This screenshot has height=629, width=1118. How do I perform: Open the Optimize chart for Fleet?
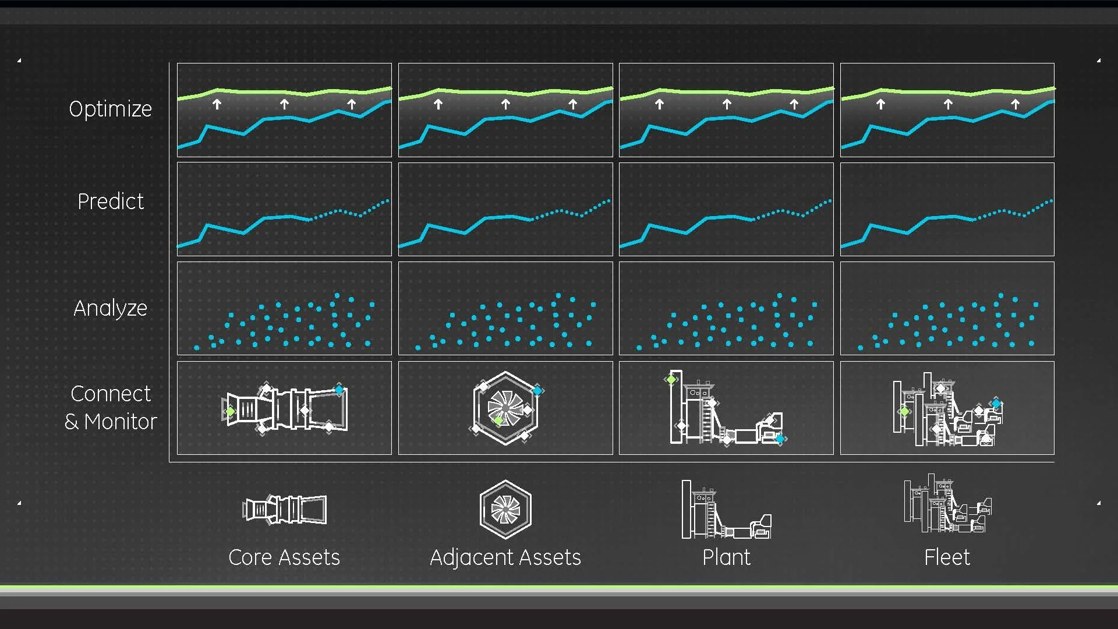tap(947, 110)
